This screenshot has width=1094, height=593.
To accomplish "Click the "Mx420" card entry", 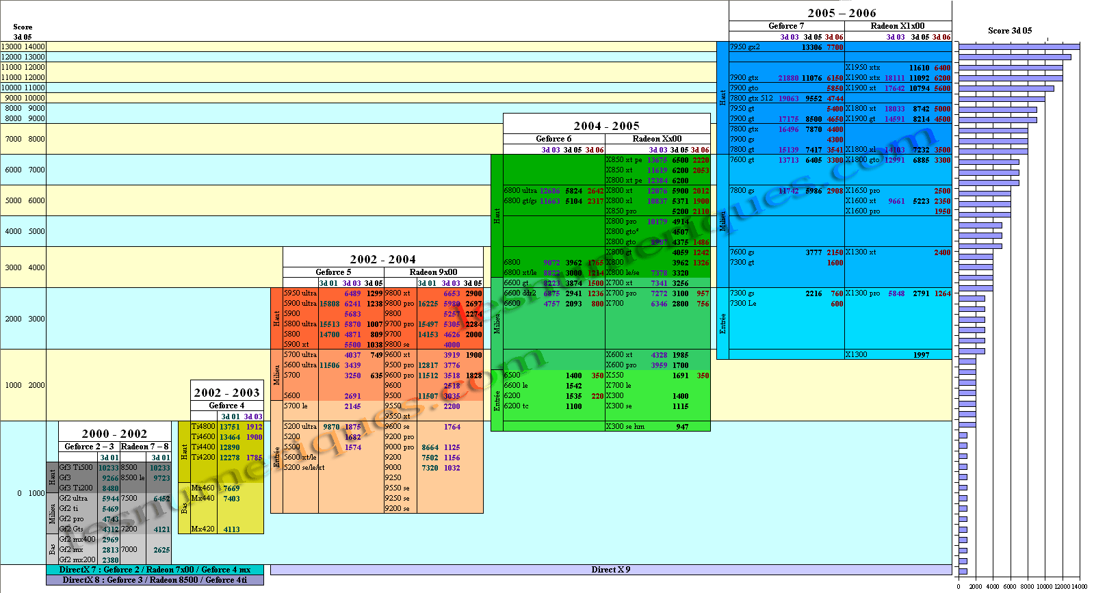I will point(203,529).
